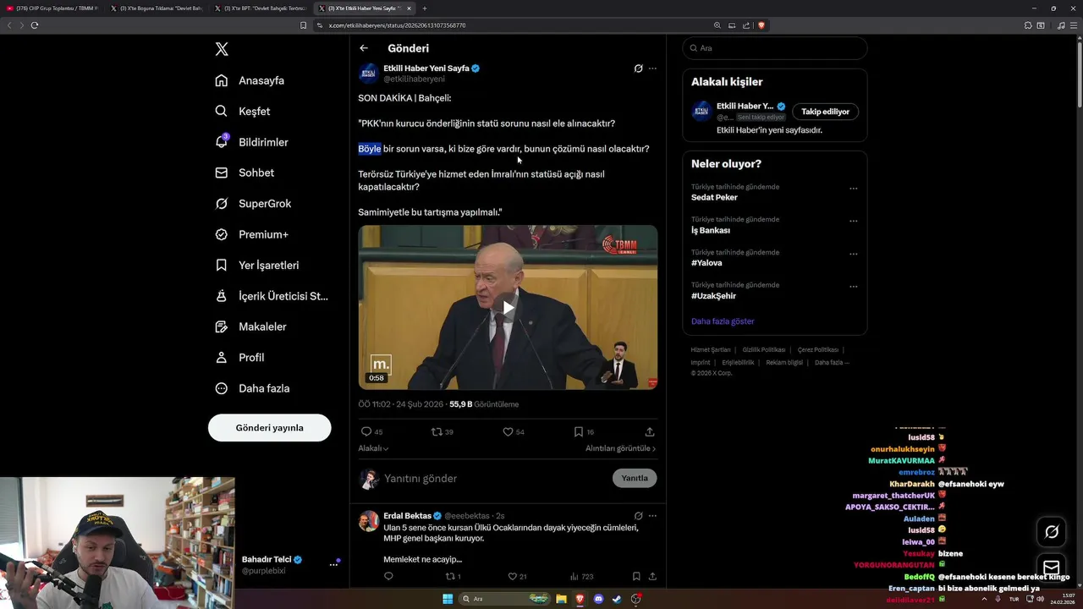This screenshot has width=1083, height=609.
Task: Open Premium+ page
Action: click(251, 234)
